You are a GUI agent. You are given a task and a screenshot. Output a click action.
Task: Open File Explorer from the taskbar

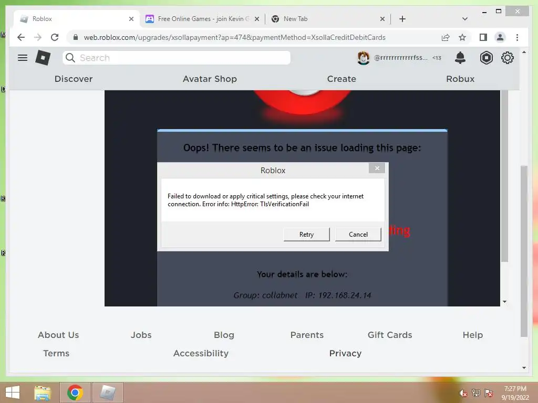43,393
